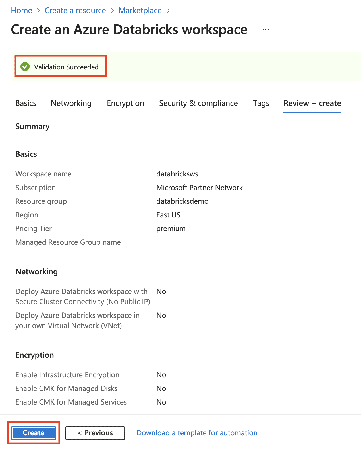This screenshot has width=361, height=449.
Task: Click the workspace name value databricksws
Action: [x=177, y=174]
